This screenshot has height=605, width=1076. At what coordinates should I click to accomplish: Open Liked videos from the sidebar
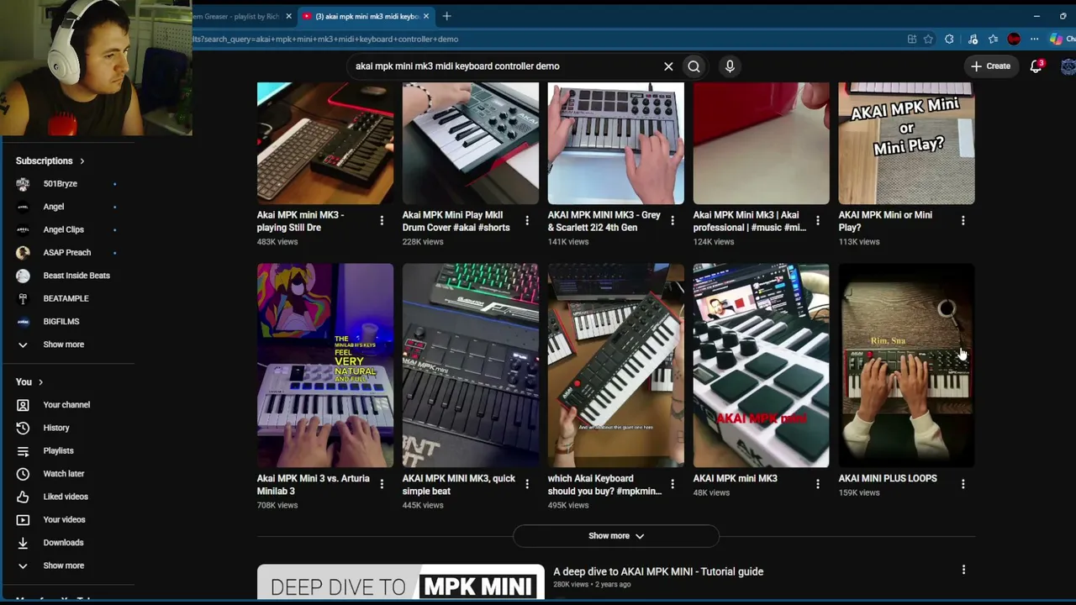67,497
